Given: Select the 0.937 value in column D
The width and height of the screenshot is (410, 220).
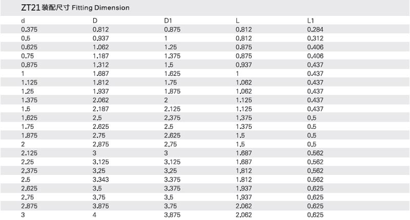Looking at the screenshot, I should [100, 38].
